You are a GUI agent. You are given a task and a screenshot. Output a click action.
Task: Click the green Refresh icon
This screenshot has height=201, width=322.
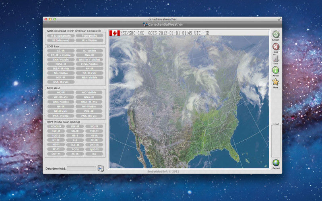pos(276,34)
